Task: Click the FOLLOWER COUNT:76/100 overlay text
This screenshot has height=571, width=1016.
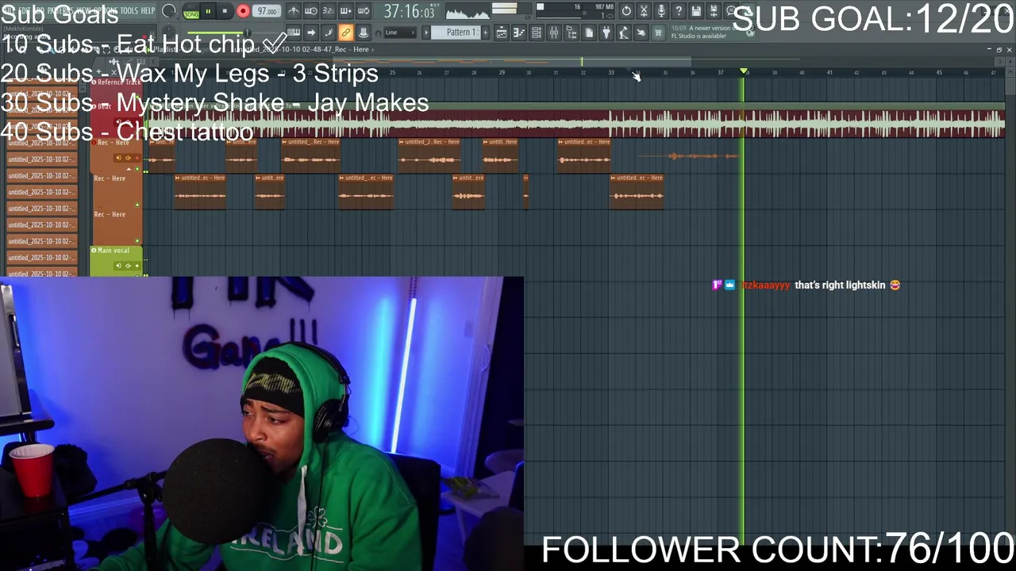Action: click(778, 549)
